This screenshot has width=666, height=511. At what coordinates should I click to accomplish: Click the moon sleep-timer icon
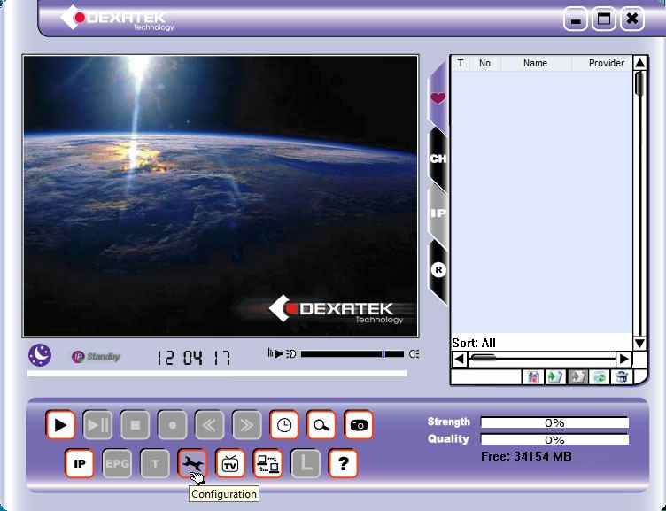pos(40,355)
